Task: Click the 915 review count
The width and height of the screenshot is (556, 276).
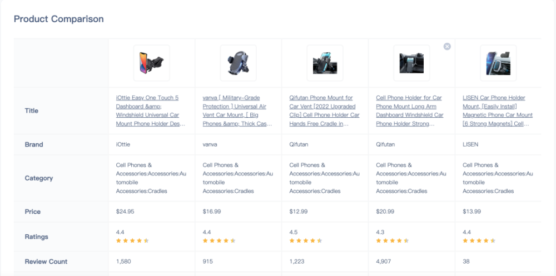Action: tap(208, 262)
